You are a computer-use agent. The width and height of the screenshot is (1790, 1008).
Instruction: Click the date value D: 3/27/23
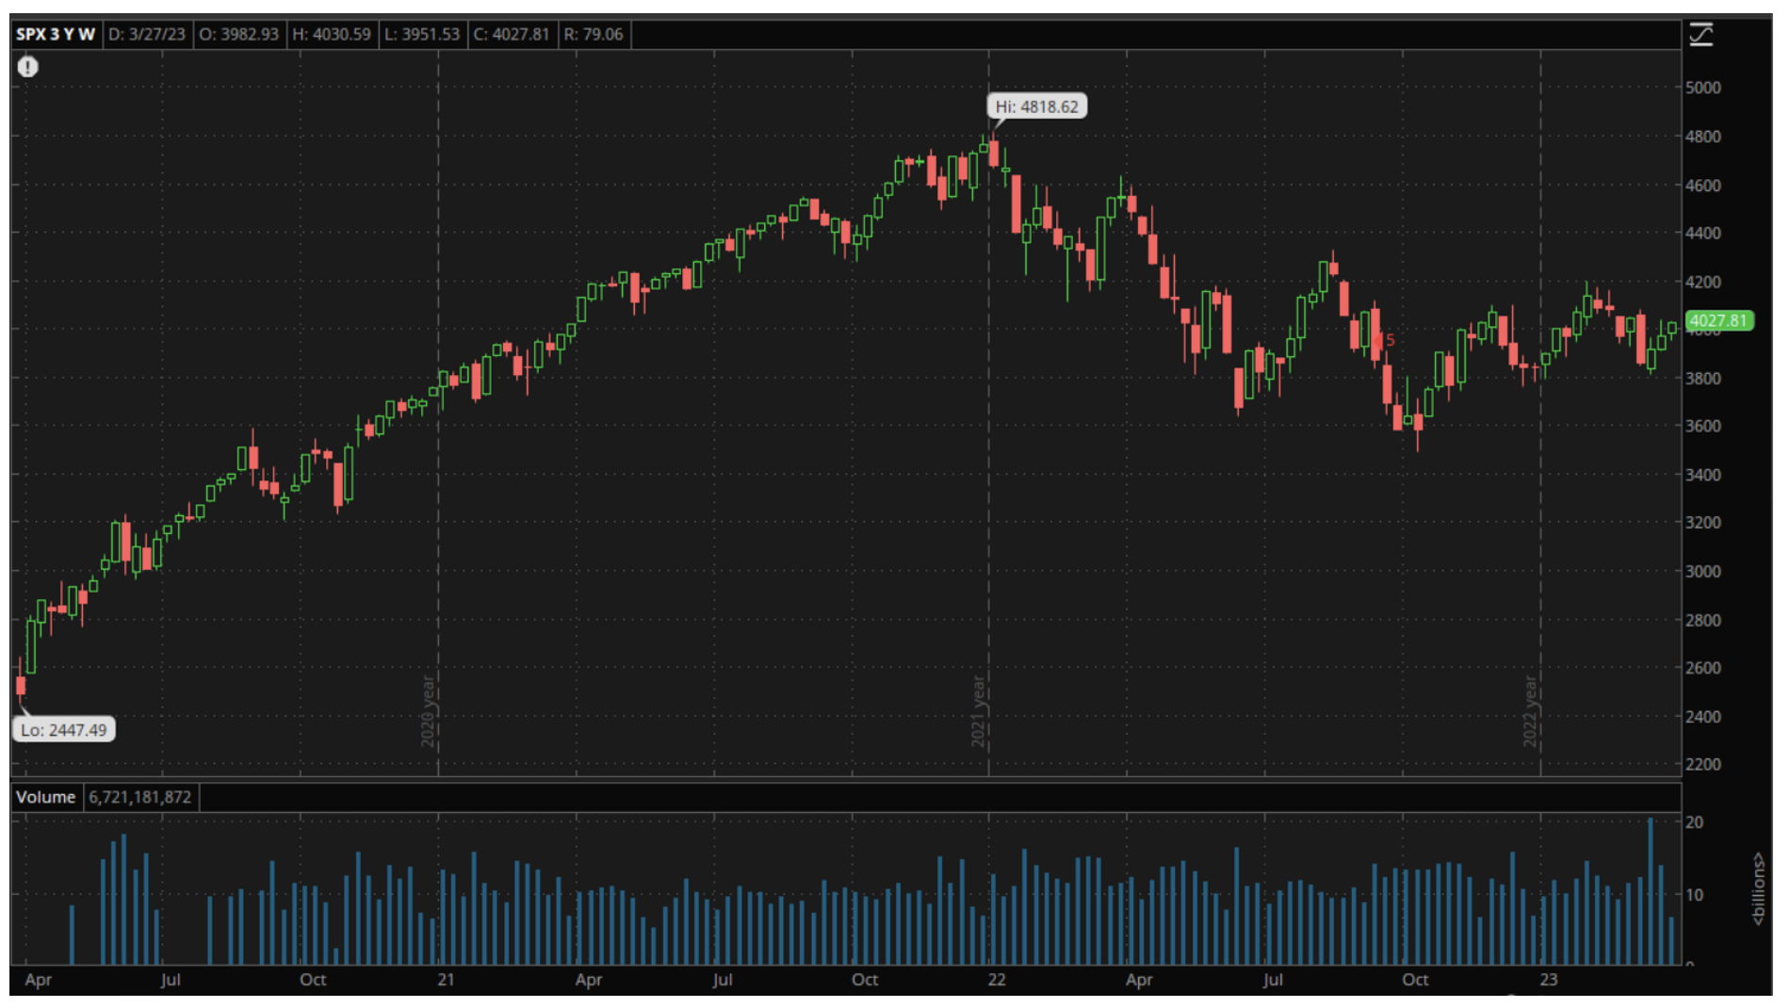pyautogui.click(x=146, y=34)
